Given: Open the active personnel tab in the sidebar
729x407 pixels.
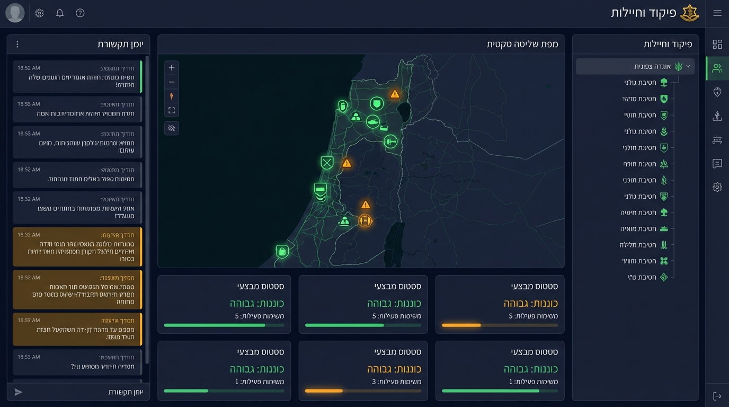Looking at the screenshot, I should point(717,68).
